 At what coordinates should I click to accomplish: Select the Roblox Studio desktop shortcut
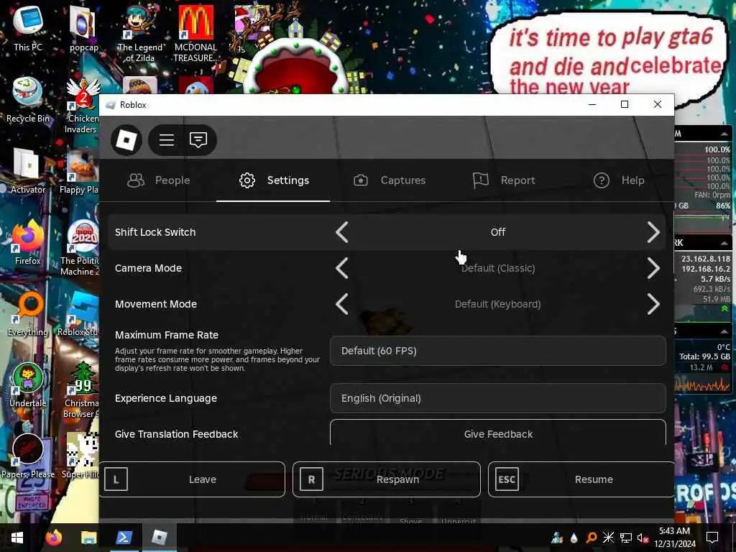[79, 313]
